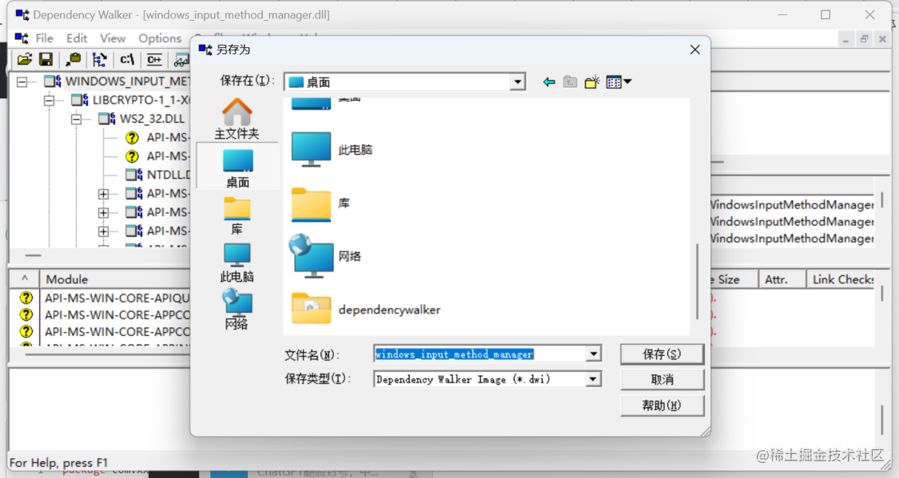
Task: Open the 保存在 location dropdown
Action: 517,81
